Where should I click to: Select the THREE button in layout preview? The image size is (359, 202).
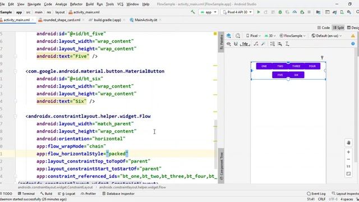[296, 66]
